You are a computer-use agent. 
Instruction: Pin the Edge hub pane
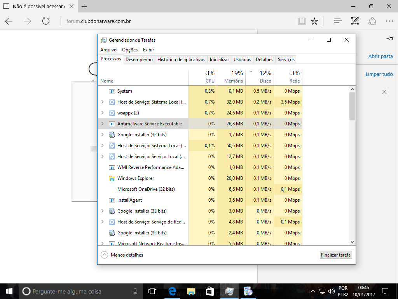tap(389, 39)
